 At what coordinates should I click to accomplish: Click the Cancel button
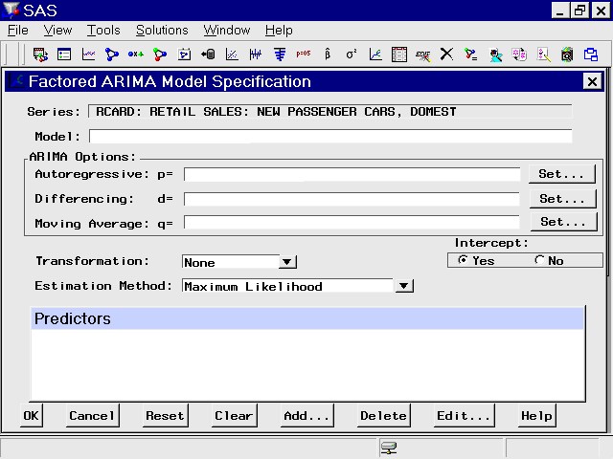(x=92, y=416)
